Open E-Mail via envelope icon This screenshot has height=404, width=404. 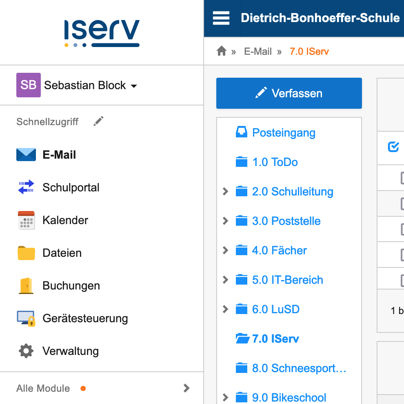point(26,155)
